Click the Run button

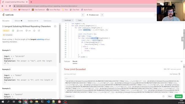pos(170,96)
